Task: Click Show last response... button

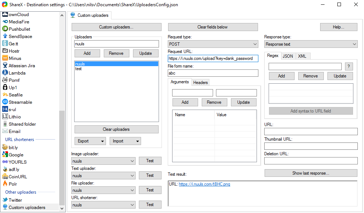Action: [x=311, y=173]
